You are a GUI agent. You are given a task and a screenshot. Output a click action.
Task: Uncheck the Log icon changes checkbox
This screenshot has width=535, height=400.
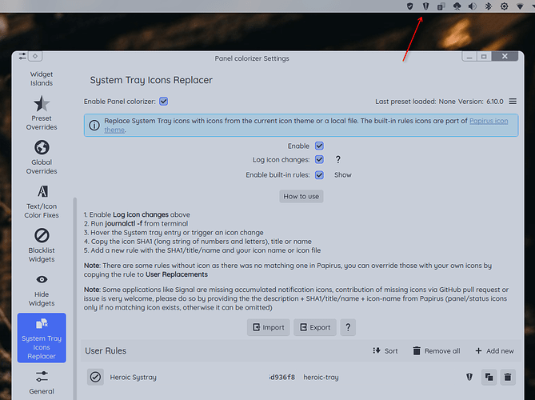click(x=319, y=160)
